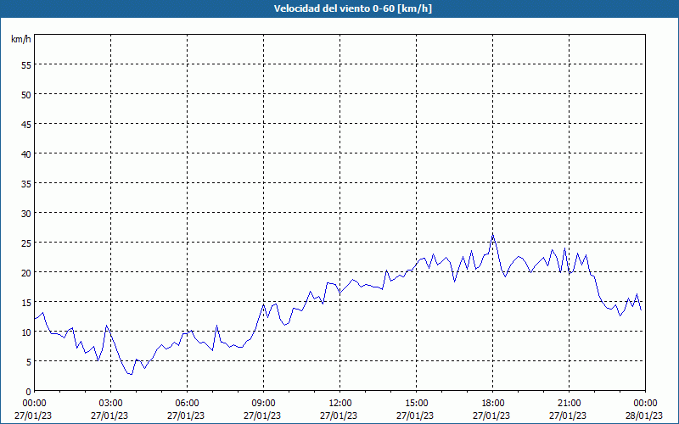The height and width of the screenshot is (424, 679).
Task: Select the y-axis value '45'
Action: point(26,125)
